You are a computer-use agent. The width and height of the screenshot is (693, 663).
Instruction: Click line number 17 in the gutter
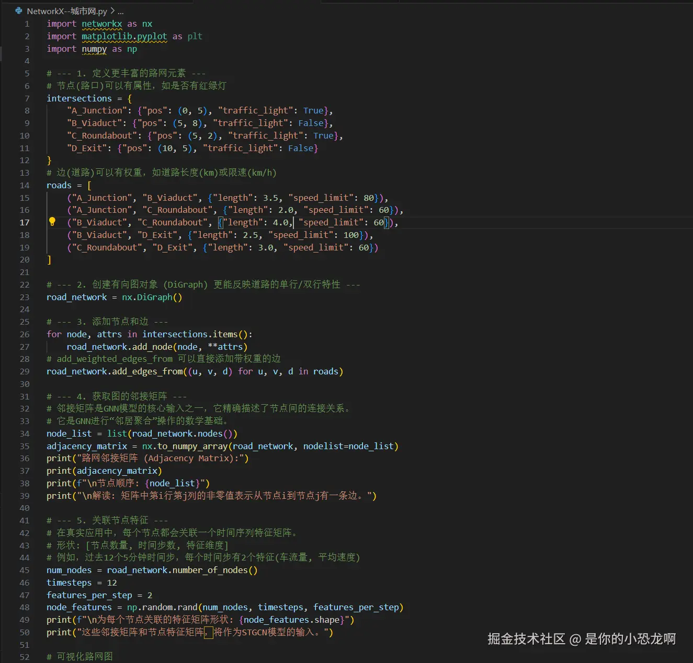coord(25,222)
